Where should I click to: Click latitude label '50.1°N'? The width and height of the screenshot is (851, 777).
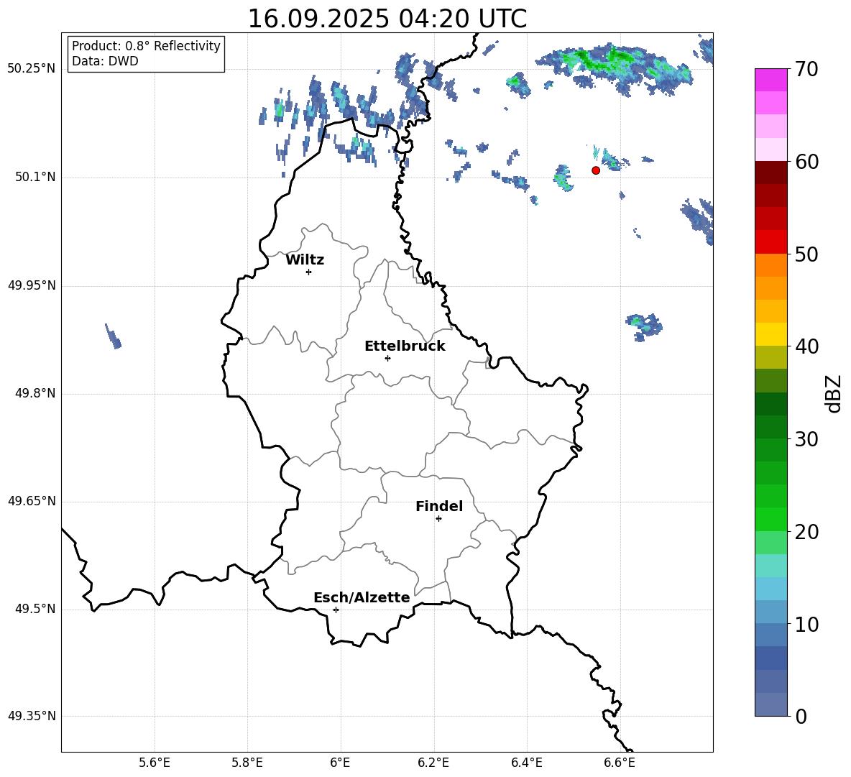click(36, 178)
